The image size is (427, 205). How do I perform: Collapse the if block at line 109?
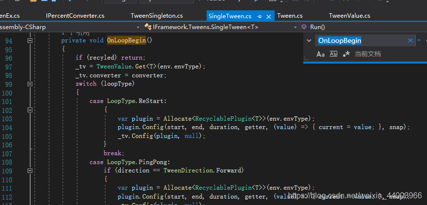(30, 171)
